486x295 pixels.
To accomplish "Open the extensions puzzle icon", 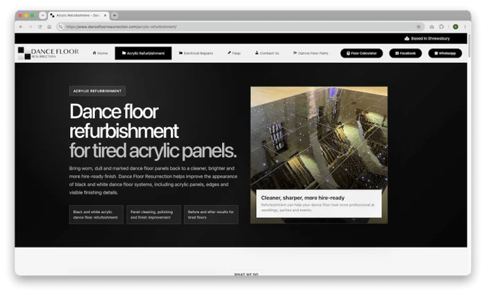I will (x=442, y=27).
